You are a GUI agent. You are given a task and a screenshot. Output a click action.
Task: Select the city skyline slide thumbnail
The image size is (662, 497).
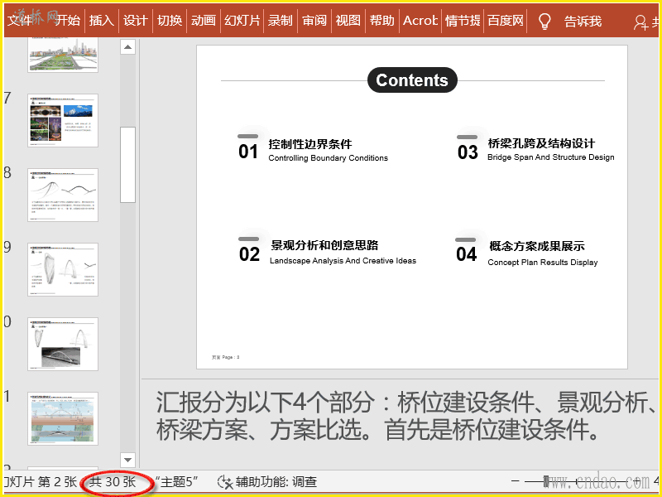[x=63, y=55]
